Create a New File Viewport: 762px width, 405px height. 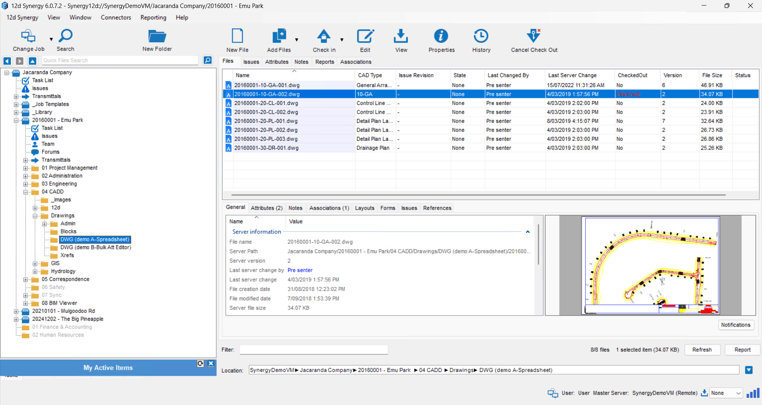pos(237,41)
